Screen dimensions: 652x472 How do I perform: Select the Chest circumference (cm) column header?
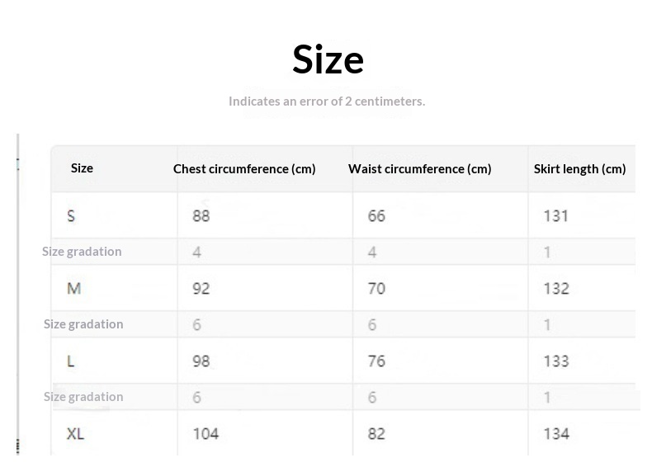point(244,169)
